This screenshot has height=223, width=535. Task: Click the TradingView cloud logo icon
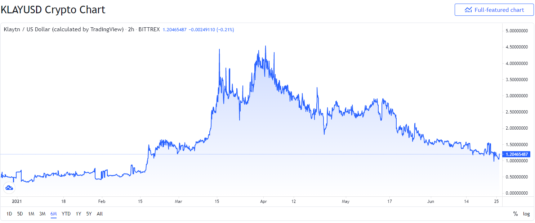click(x=9, y=187)
